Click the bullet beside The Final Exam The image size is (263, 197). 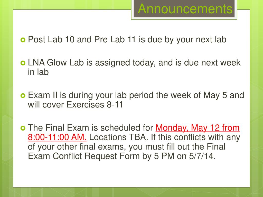(23, 128)
